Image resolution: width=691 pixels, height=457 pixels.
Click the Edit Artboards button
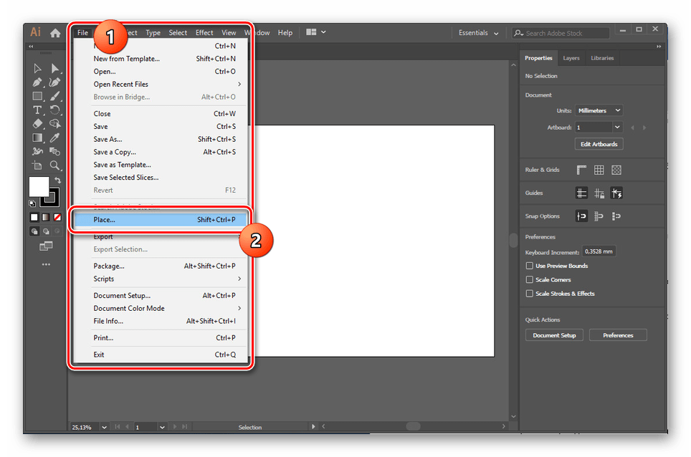click(599, 144)
